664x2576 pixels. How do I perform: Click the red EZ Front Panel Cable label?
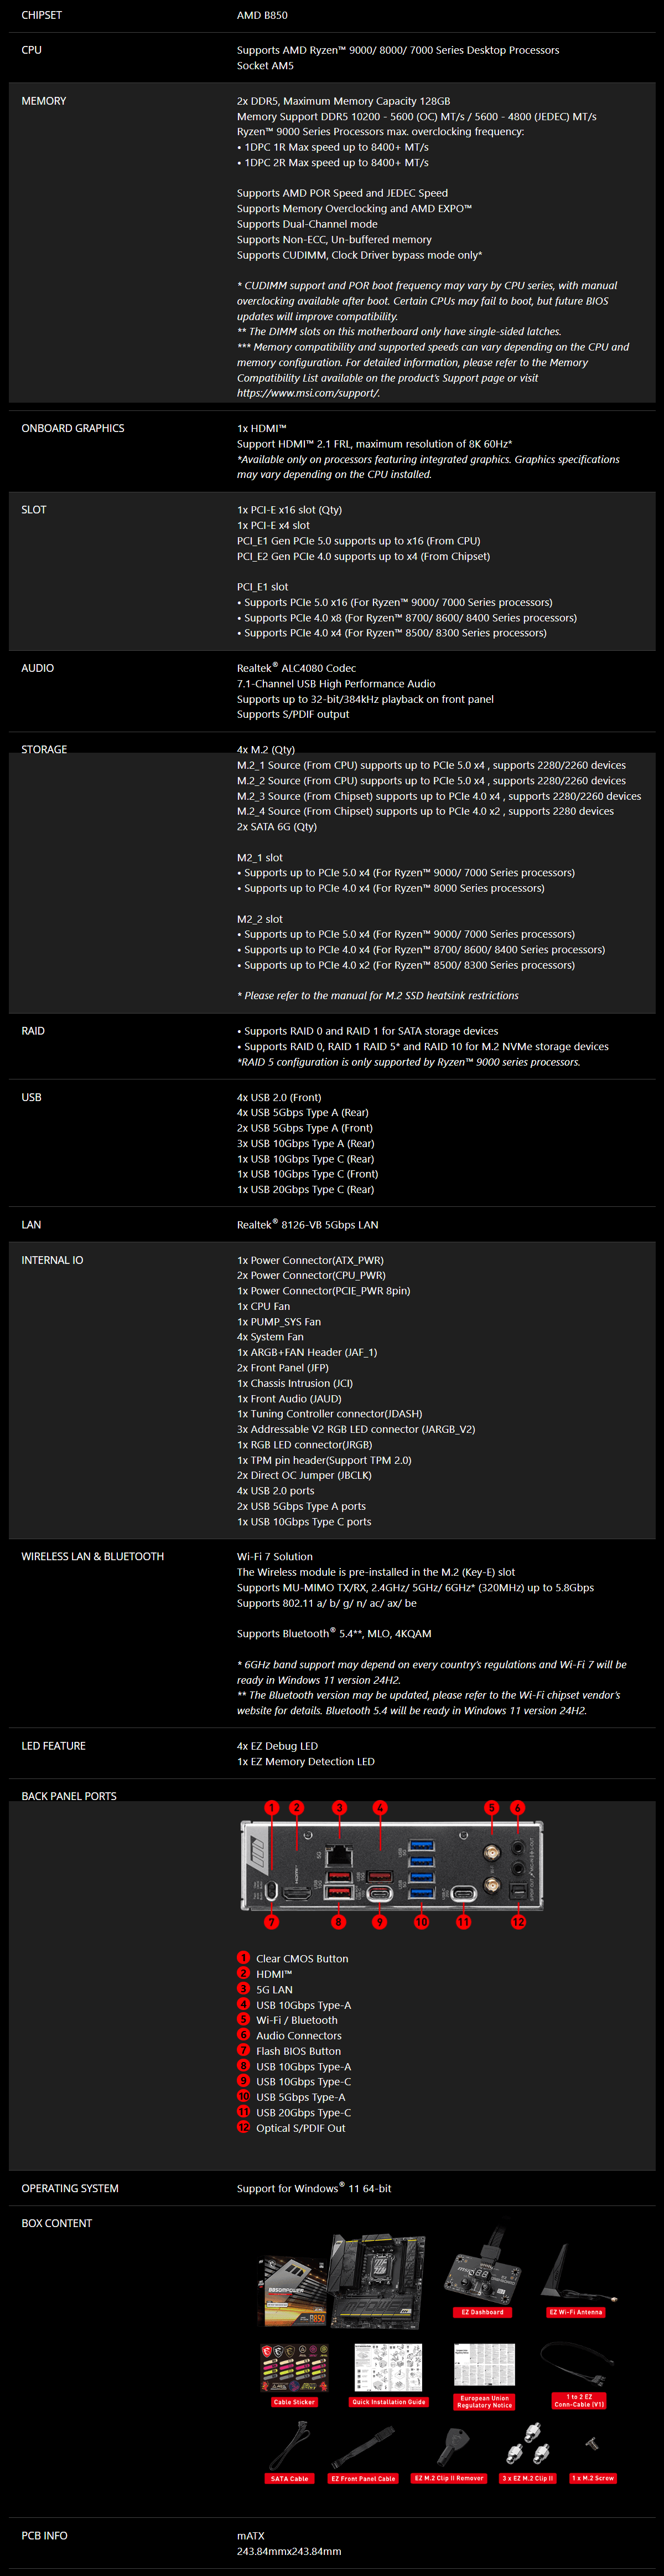point(364,2478)
